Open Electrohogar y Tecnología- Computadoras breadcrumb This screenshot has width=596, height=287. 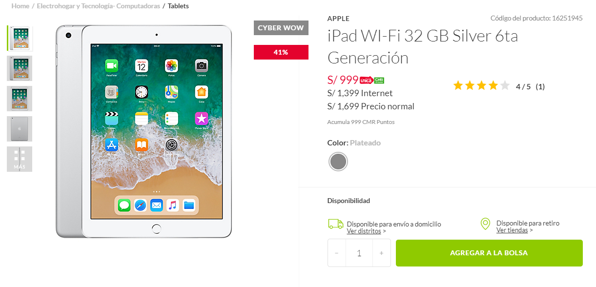point(99,6)
